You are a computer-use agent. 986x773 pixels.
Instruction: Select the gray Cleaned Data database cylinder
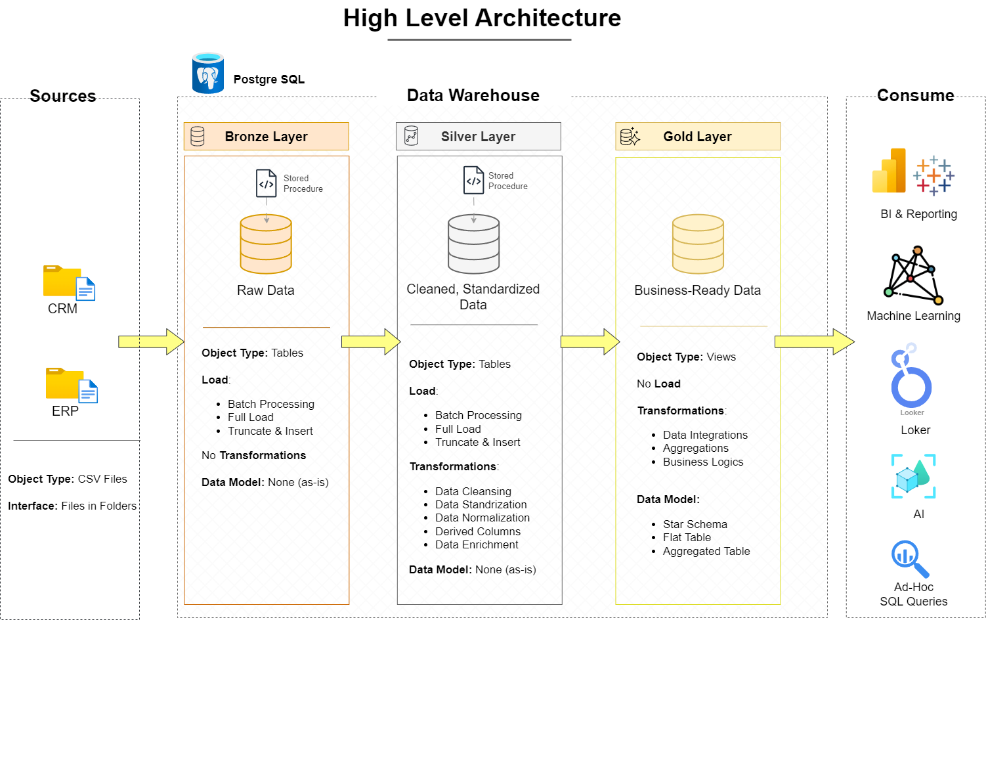coord(473,244)
